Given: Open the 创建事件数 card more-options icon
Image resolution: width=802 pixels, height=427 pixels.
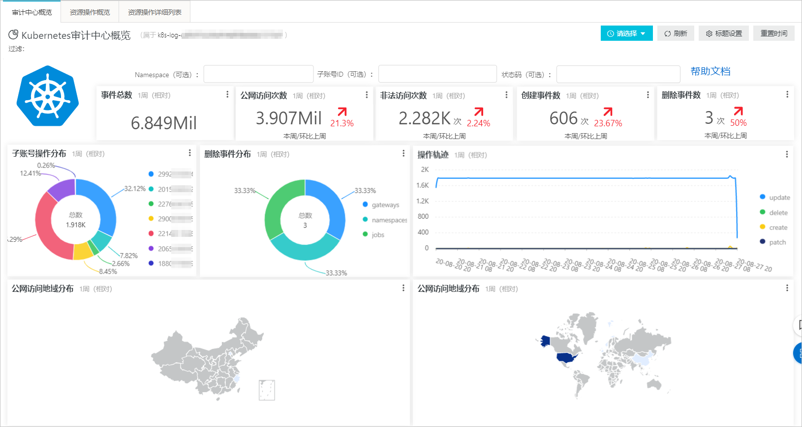Looking at the screenshot, I should tap(648, 95).
